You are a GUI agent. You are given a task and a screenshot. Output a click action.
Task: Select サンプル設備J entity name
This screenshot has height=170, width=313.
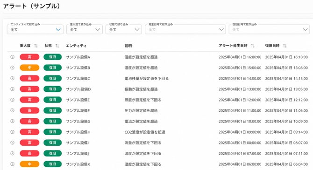pyautogui.click(x=77, y=154)
